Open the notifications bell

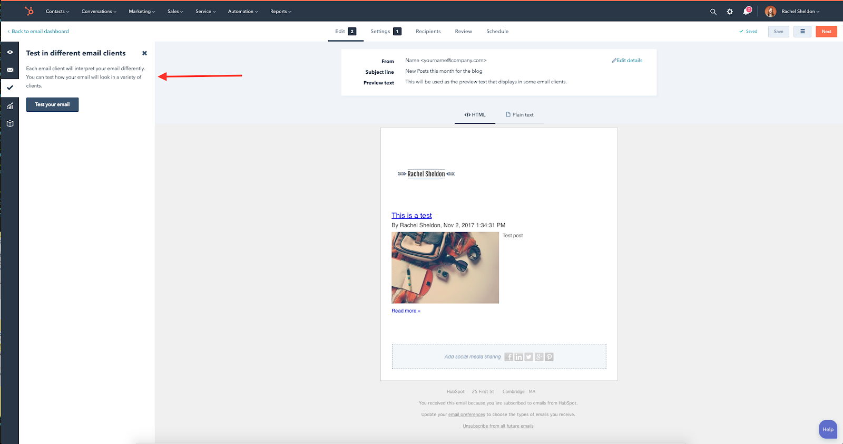pos(747,11)
